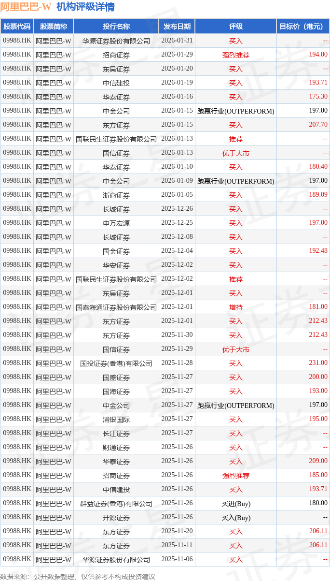Viewport: 330px width, 581px height.
Task: Select 国盛证券 firm name
Action: coord(116,377)
